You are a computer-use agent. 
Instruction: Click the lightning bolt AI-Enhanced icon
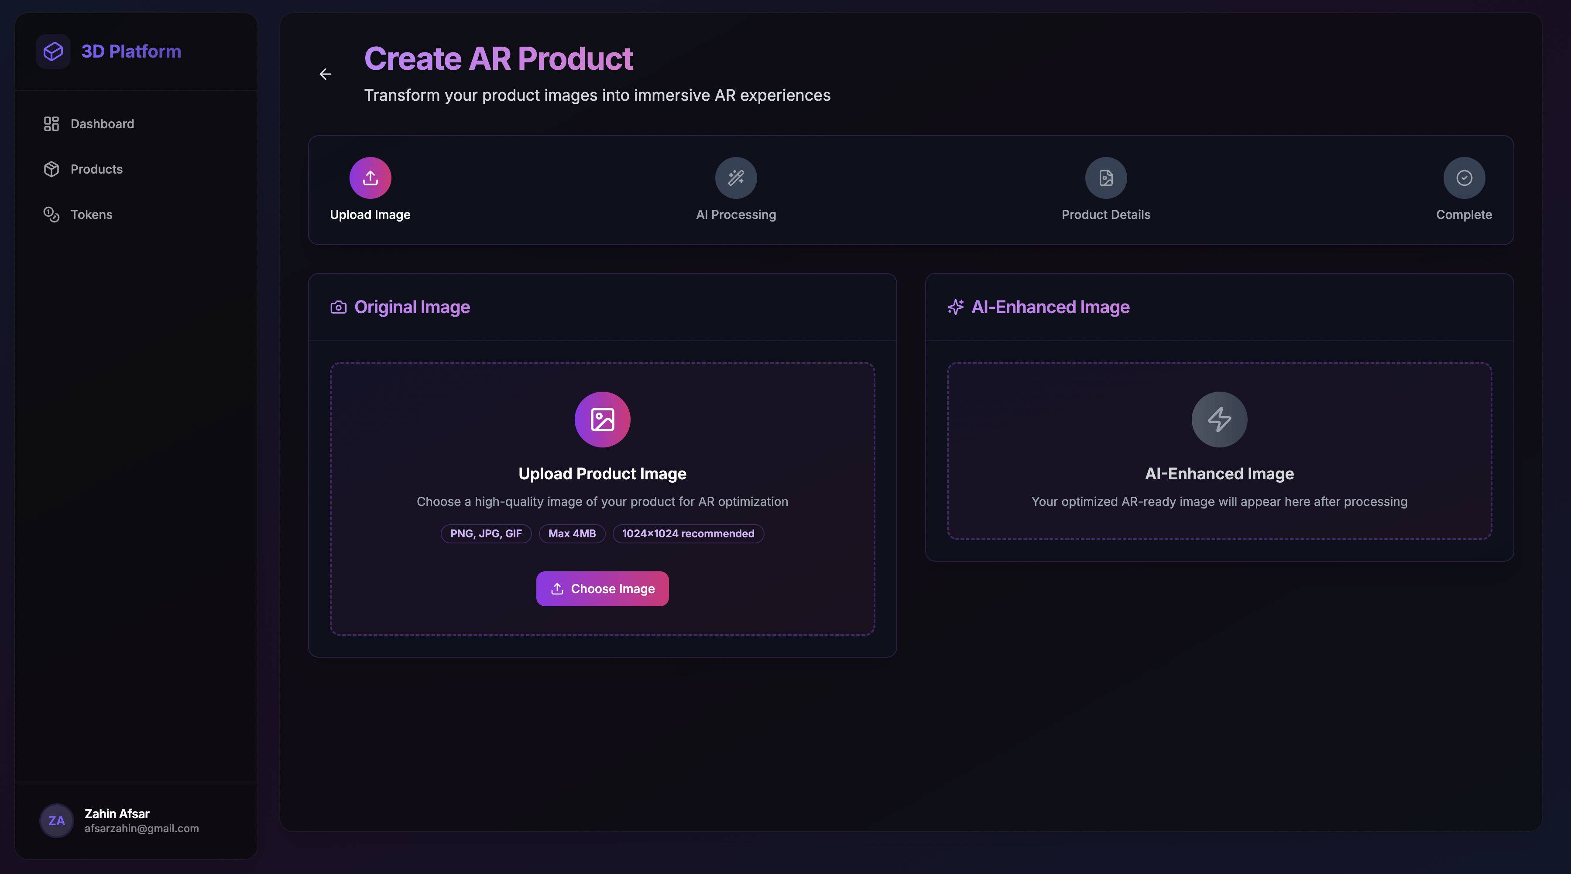[1218, 419]
